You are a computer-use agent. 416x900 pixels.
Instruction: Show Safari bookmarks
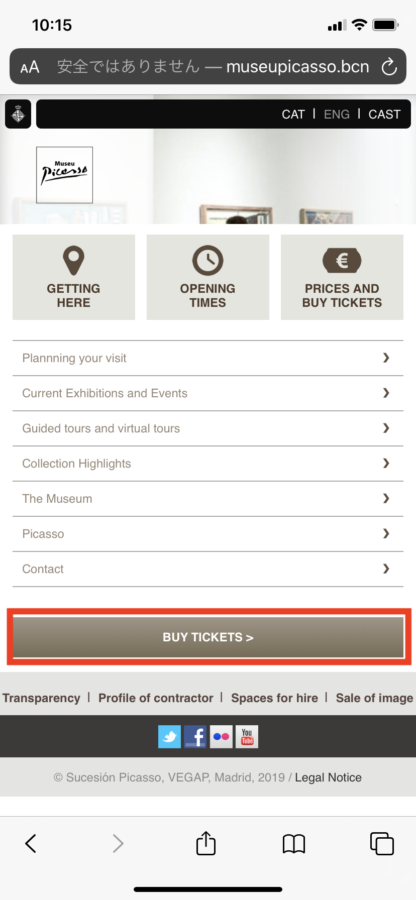point(294,844)
